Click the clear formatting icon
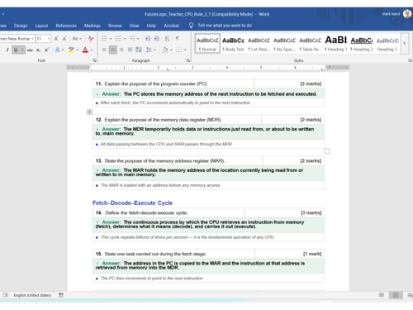This screenshot has width=413, height=310. [x=91, y=39]
